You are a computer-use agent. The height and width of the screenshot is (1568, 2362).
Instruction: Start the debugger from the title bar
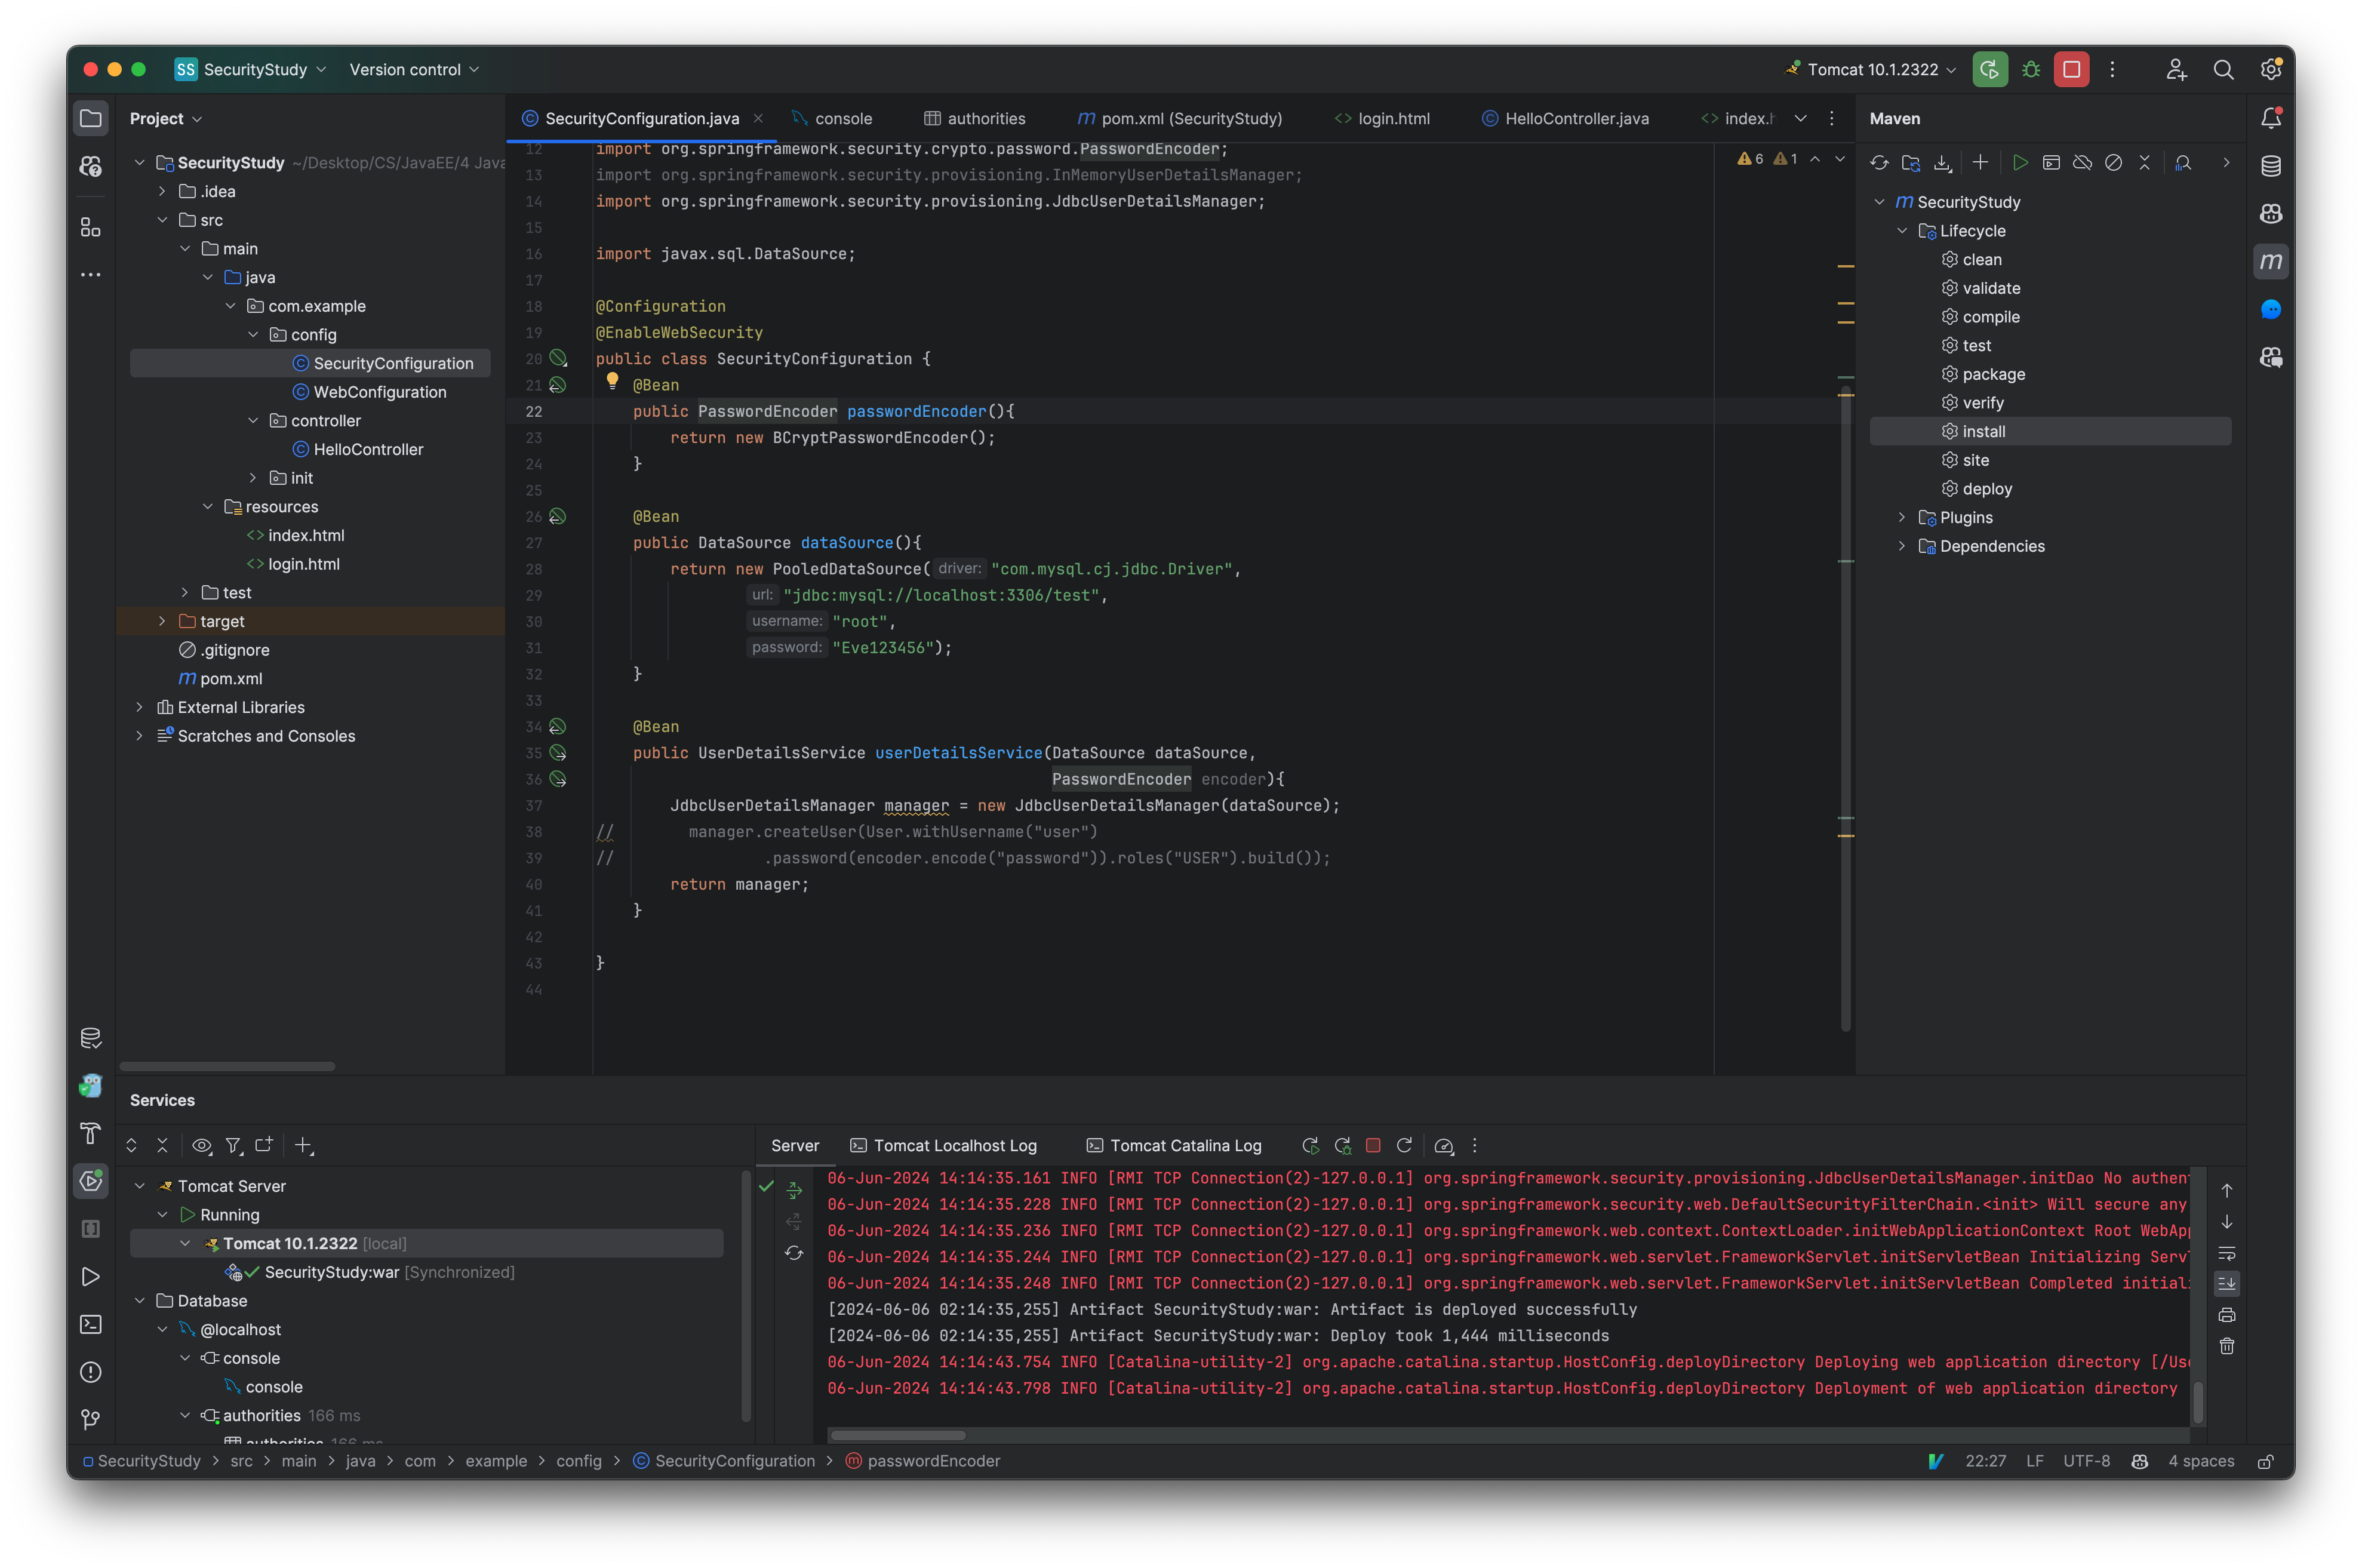click(x=2030, y=69)
